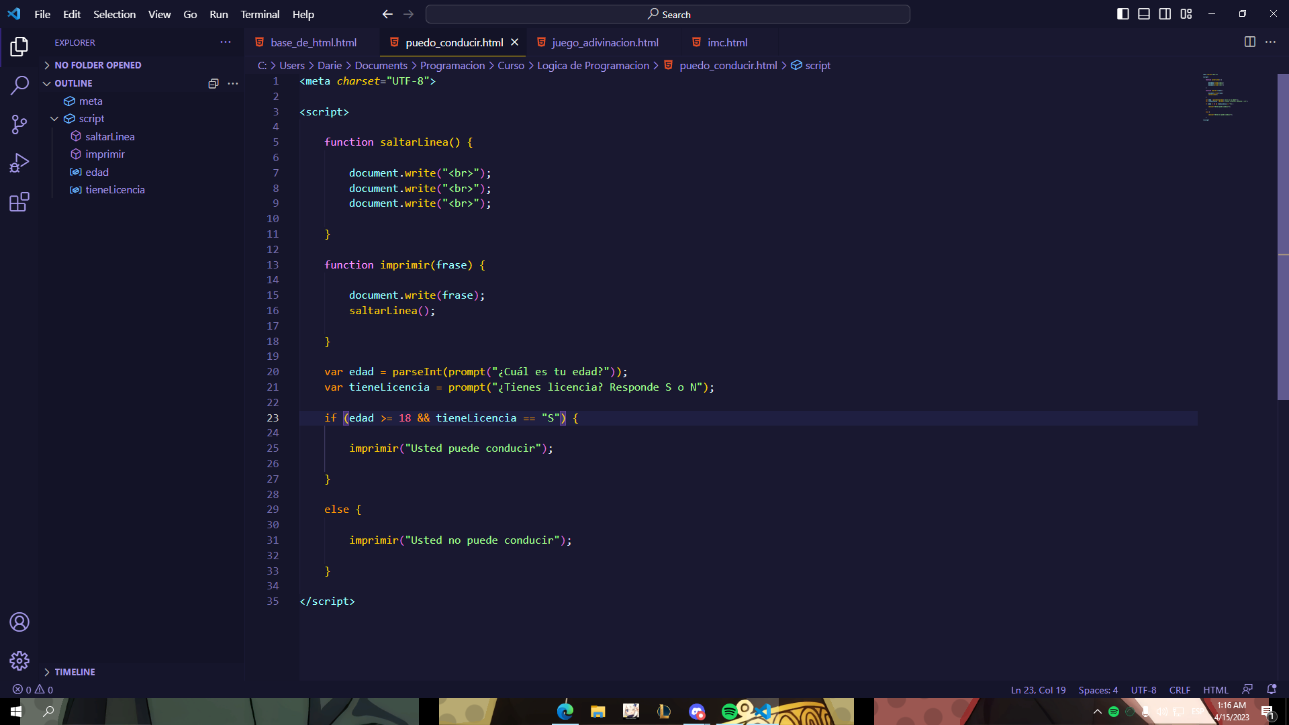This screenshot has height=725, width=1289.
Task: Customize layout icon in title bar
Action: point(1186,14)
